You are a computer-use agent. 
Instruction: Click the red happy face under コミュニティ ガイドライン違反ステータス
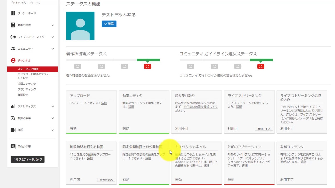coord(261,67)
